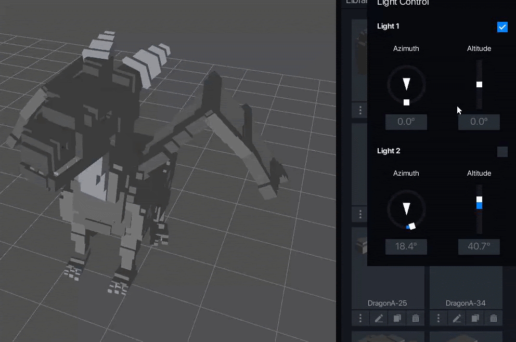Viewport: 516px width, 342px height.
Task: Select the Light 2 altitude 40.7° field
Action: (479, 247)
